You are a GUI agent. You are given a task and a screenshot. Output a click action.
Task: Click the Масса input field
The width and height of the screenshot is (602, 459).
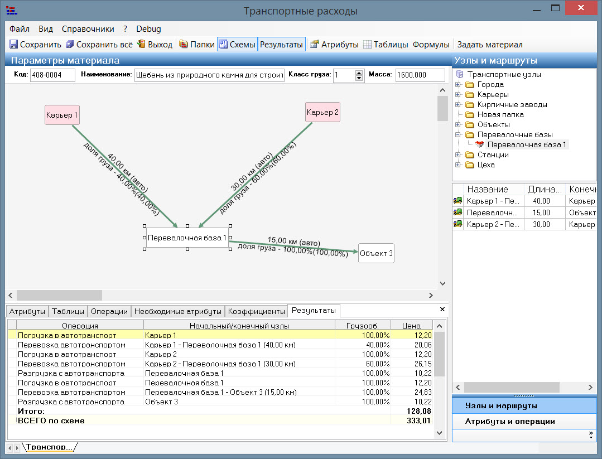pyautogui.click(x=420, y=75)
